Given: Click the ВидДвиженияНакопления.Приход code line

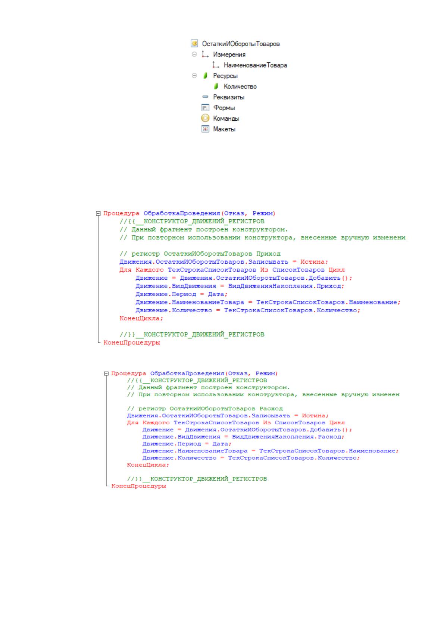Looking at the screenshot, I should tap(240, 286).
